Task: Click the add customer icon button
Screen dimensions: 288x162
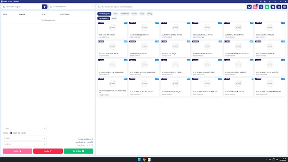Action: click(45, 7)
